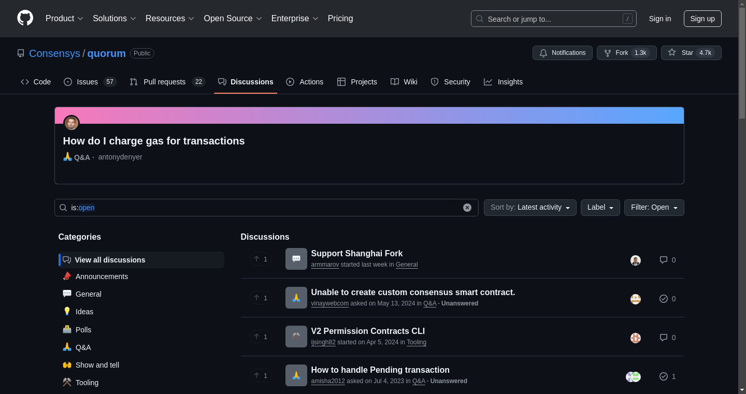746x394 pixels.
Task: Select the Polls category
Action: tap(141, 330)
